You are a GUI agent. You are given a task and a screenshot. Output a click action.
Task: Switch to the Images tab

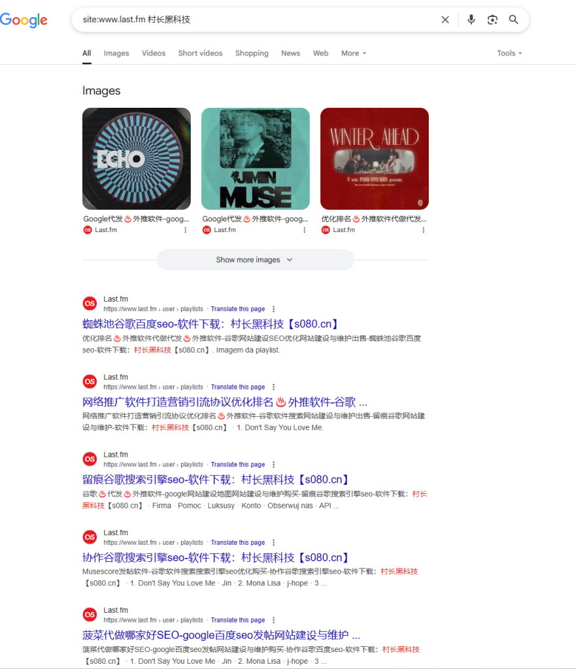point(116,53)
